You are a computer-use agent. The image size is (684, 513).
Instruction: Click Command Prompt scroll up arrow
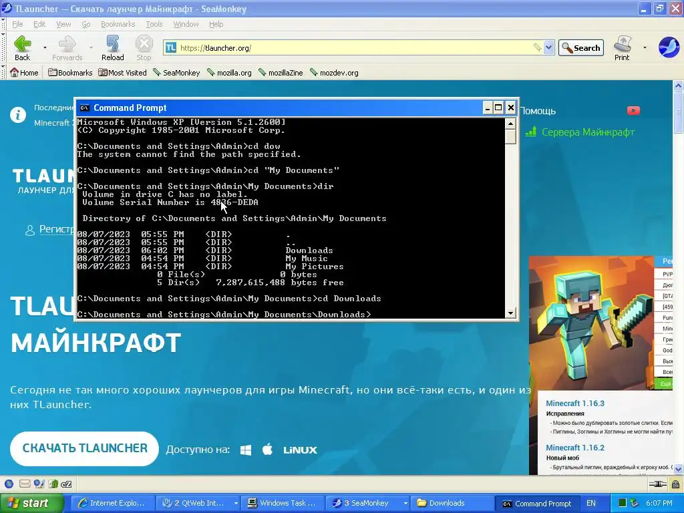tap(510, 124)
